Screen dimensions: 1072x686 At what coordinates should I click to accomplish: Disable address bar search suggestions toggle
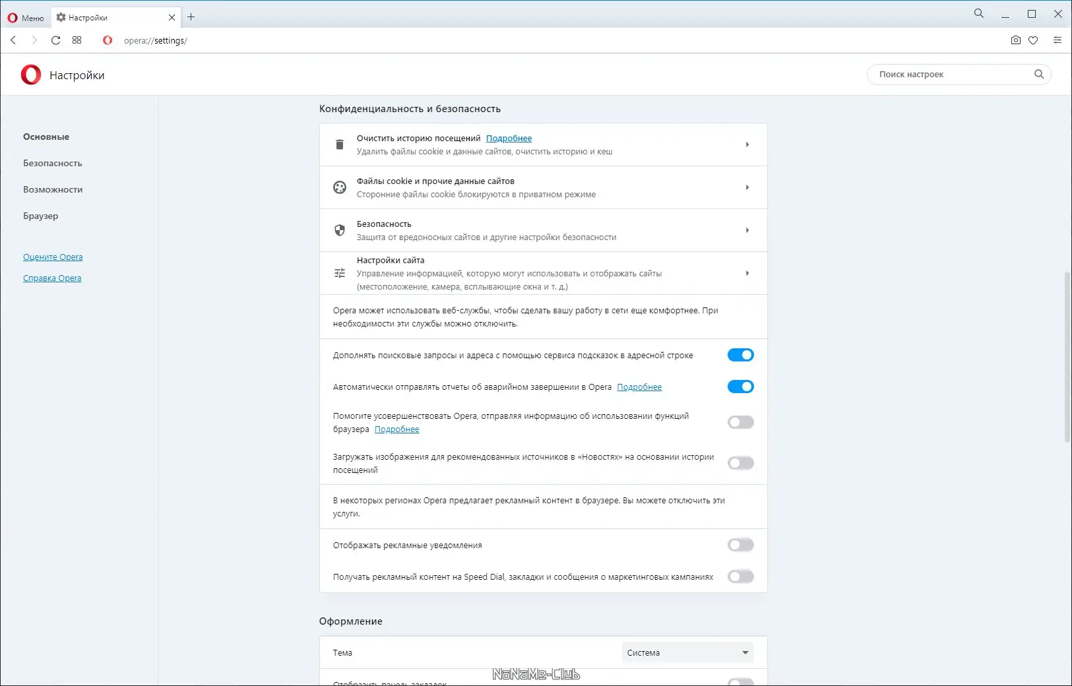[x=740, y=355]
